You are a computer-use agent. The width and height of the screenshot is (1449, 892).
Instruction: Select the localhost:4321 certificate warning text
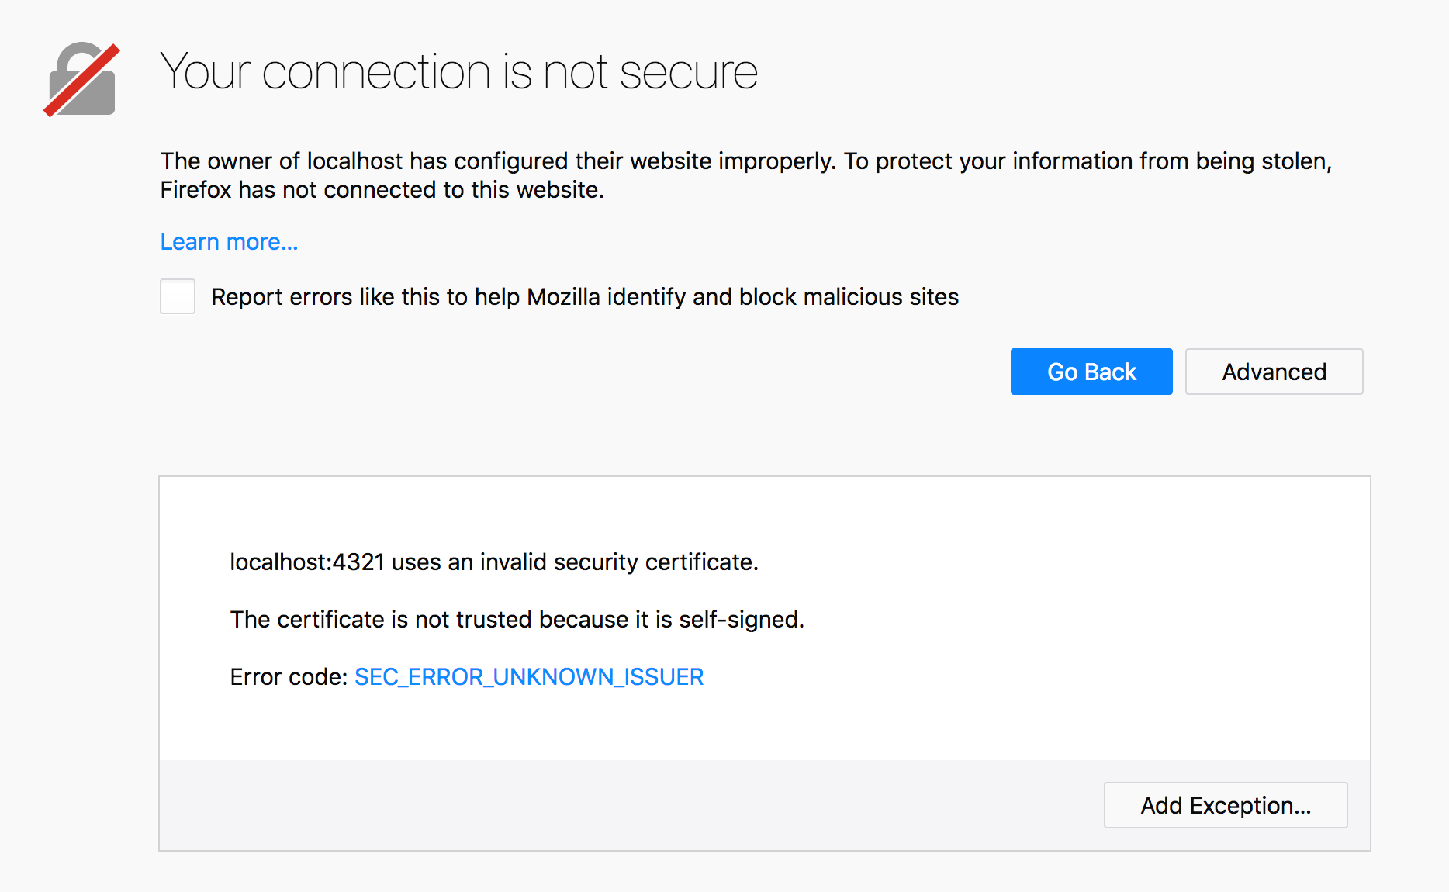pyautogui.click(x=494, y=562)
